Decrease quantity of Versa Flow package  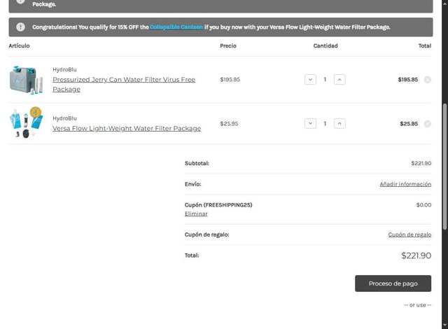(x=310, y=123)
